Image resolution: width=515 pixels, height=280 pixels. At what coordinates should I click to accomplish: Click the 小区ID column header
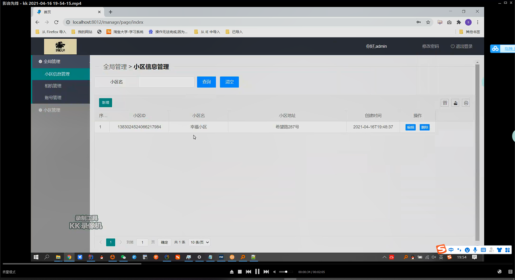click(139, 116)
